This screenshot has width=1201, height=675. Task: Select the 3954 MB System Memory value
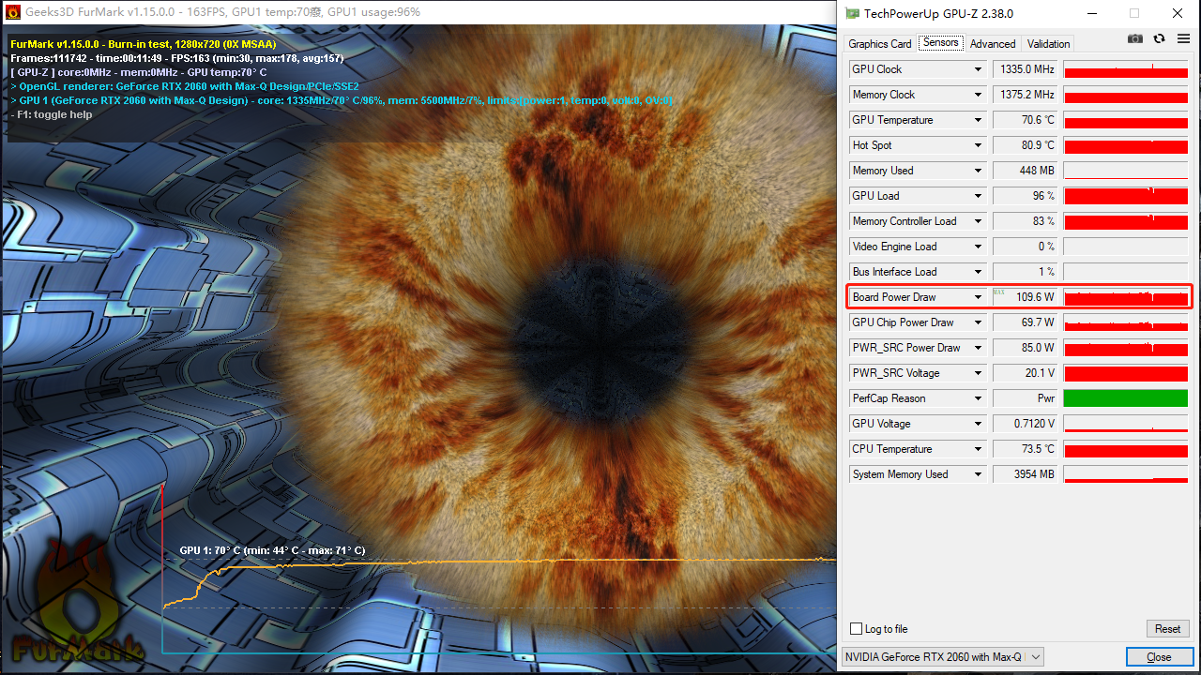pyautogui.click(x=1026, y=474)
